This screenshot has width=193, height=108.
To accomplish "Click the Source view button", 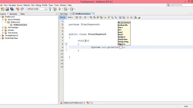I will pos(63,17).
